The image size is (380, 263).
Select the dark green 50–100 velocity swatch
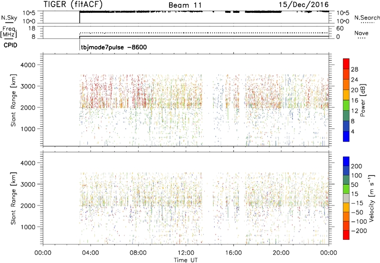point(346,180)
